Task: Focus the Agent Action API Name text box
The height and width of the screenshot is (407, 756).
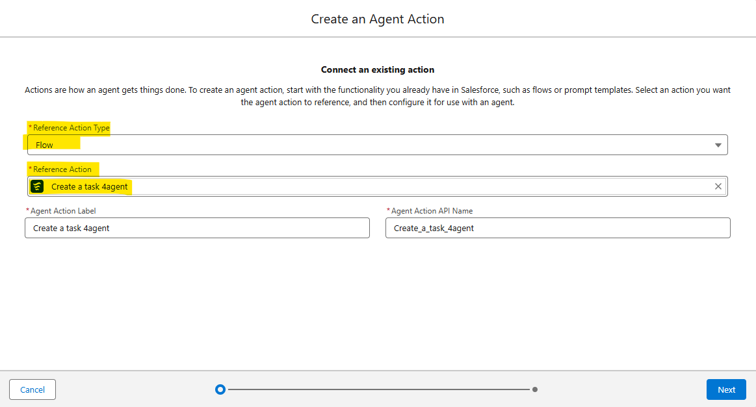Action: (557, 228)
